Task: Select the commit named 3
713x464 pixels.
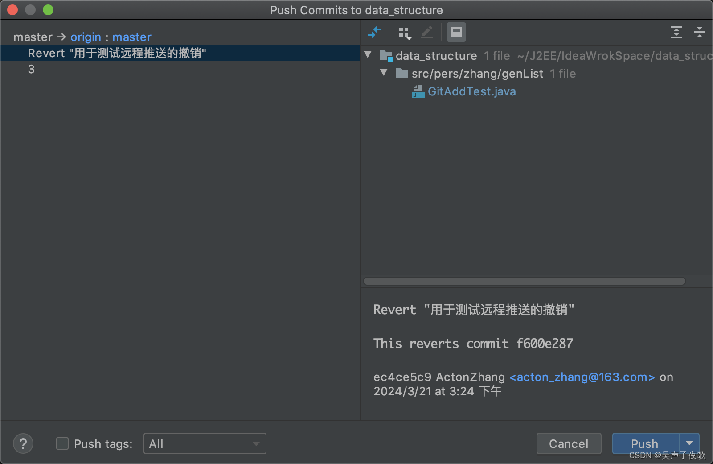Action: (x=31, y=69)
